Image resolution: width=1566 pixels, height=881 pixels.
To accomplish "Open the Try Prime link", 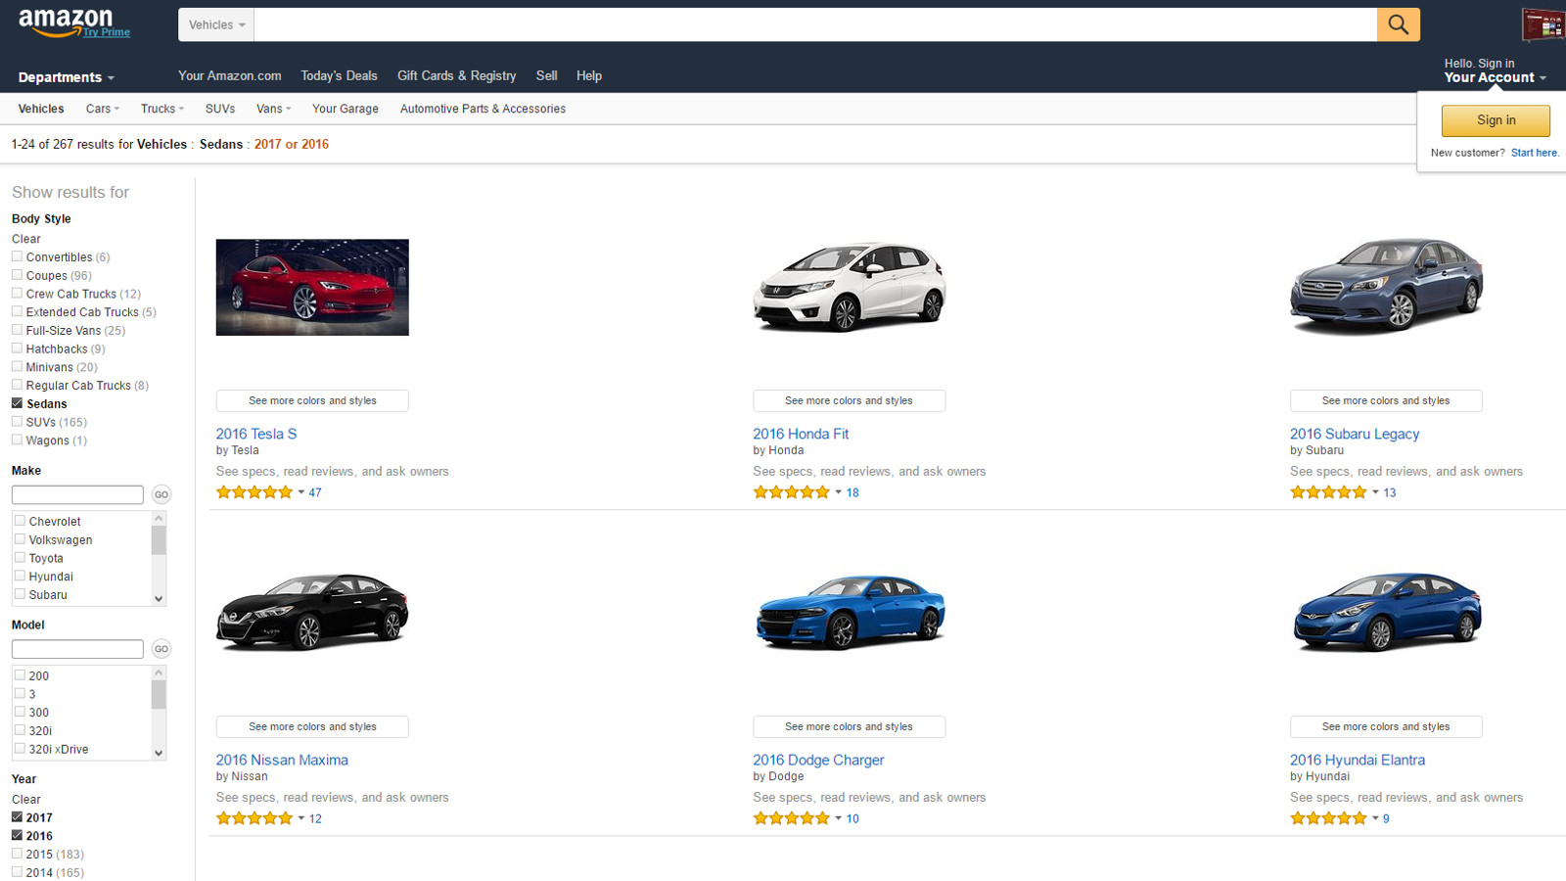I will pyautogui.click(x=107, y=32).
